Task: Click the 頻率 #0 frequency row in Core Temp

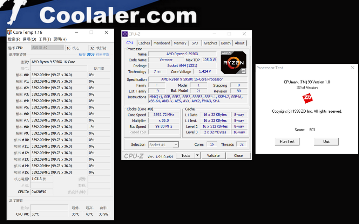Action: click(x=59, y=75)
